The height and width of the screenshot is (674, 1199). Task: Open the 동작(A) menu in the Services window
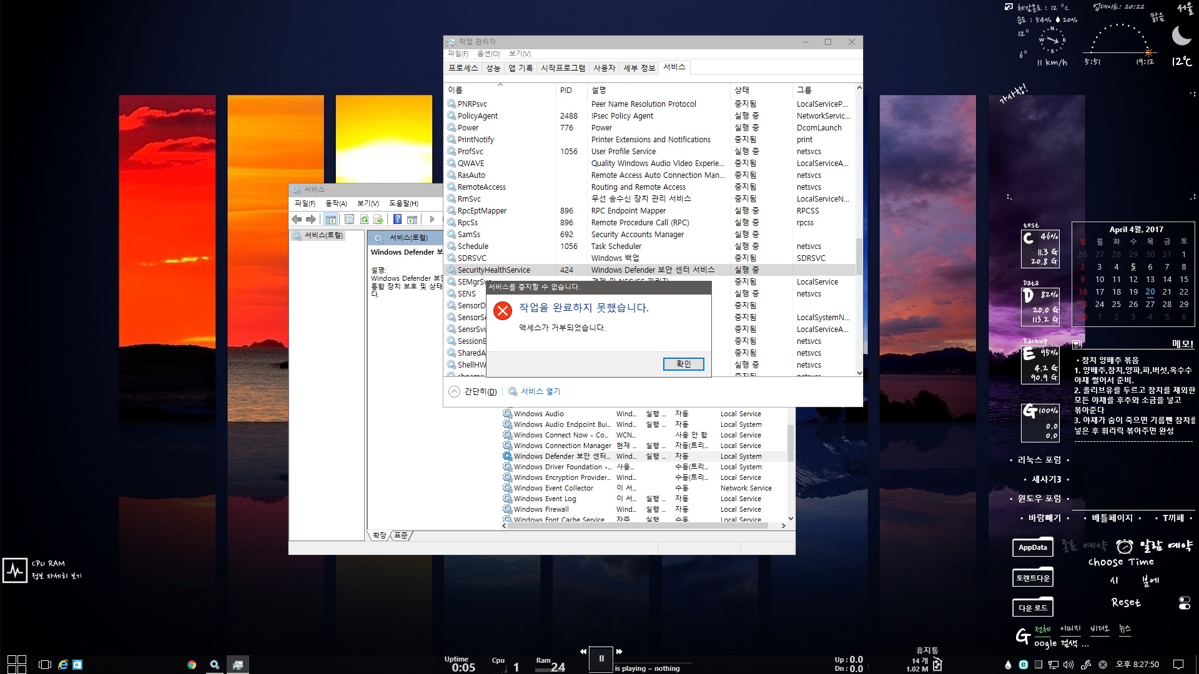336,203
